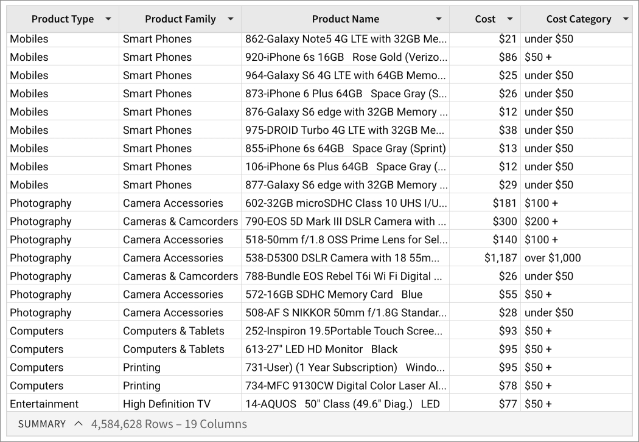639x442 pixels.
Task: Select the Cost Category column header
Action: coord(578,19)
